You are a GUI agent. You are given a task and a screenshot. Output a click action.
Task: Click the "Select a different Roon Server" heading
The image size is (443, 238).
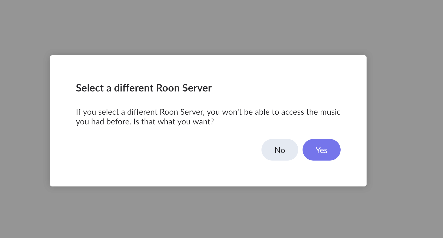coord(144,88)
